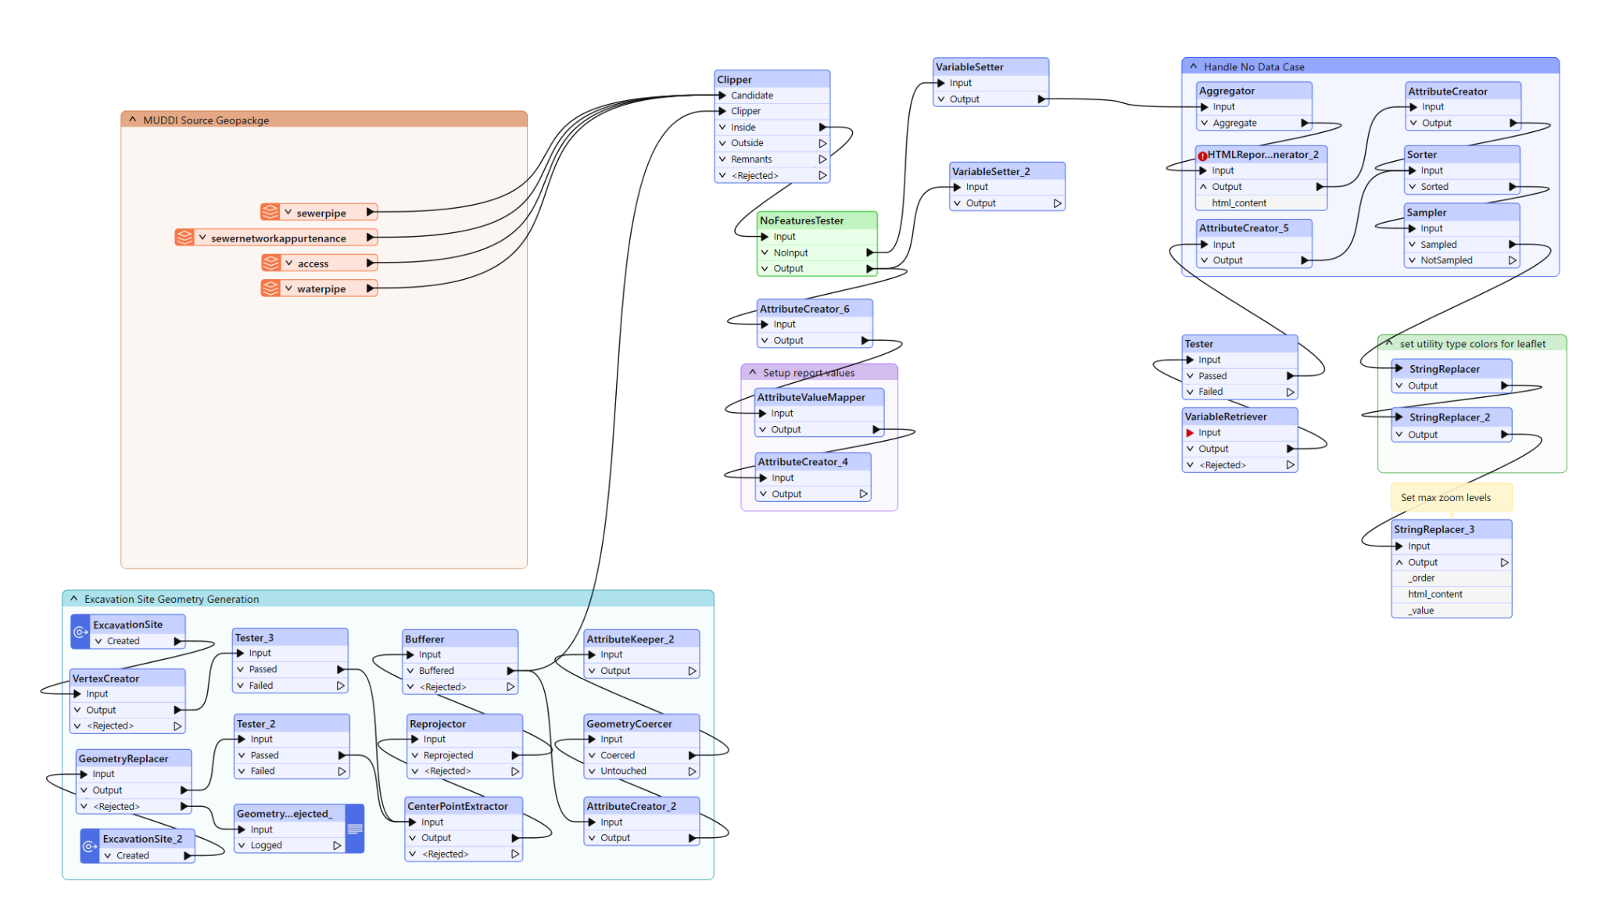Click the AttributeKeeper_2 Output port arrow
This screenshot has width=1601, height=917.
pyautogui.click(x=692, y=671)
